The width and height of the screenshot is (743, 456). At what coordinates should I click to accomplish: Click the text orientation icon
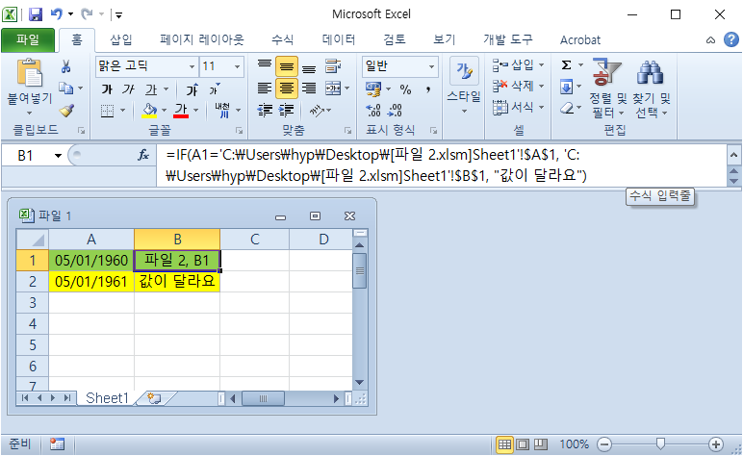(x=316, y=111)
